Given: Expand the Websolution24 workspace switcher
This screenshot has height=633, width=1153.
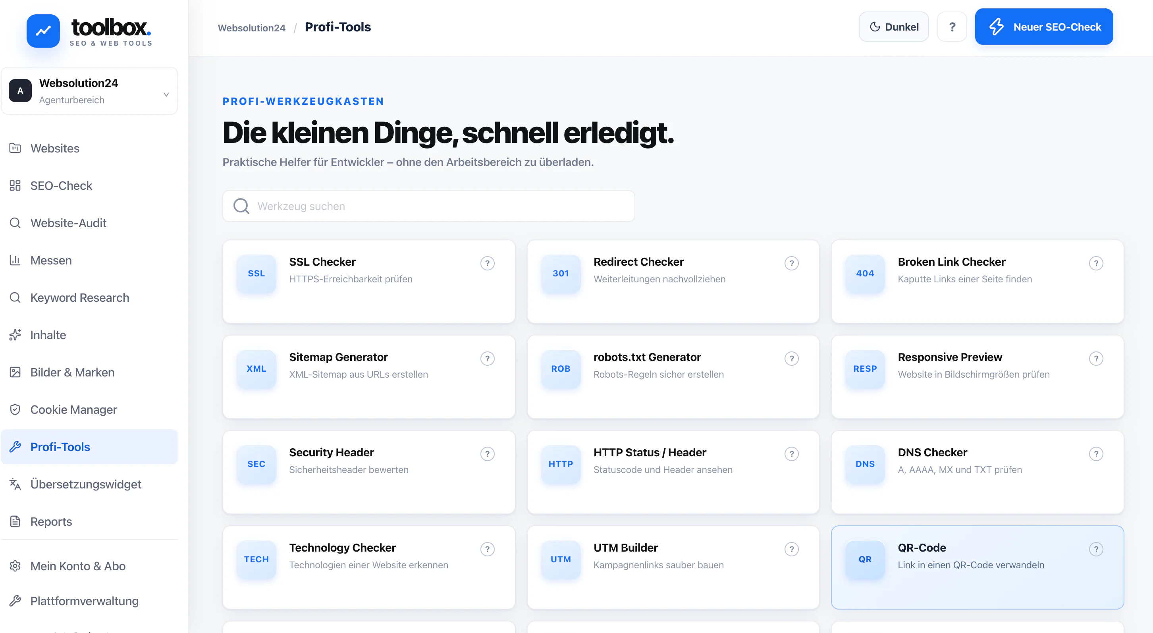Looking at the screenshot, I should click(x=89, y=91).
